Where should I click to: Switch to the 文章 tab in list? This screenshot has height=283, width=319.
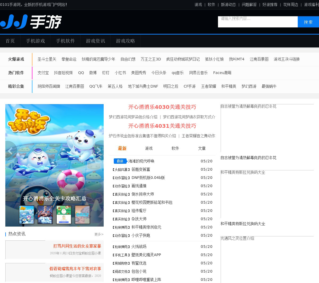pyautogui.click(x=202, y=148)
